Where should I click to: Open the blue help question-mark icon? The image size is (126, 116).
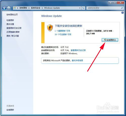pyautogui.click(x=122, y=13)
